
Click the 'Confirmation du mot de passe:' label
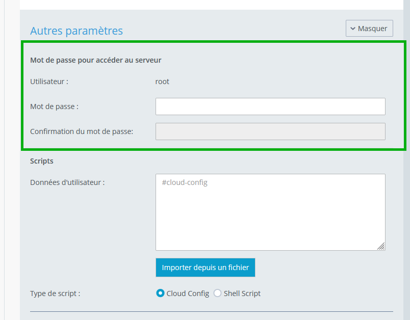click(82, 131)
